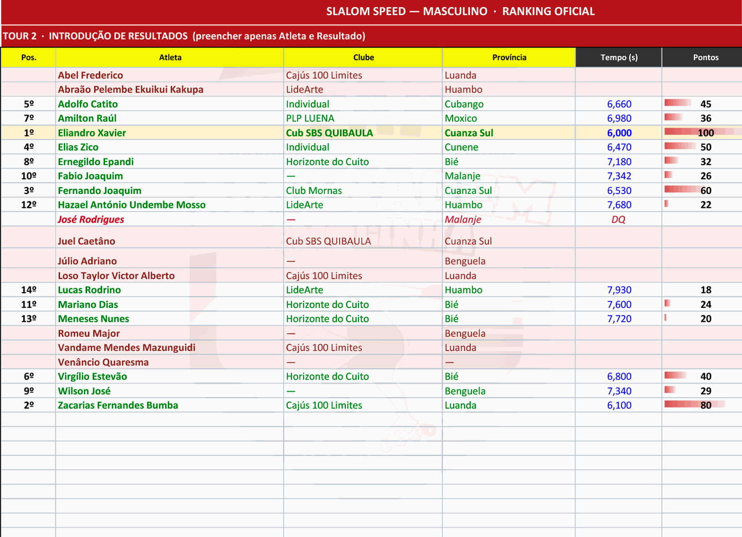This screenshot has height=537, width=742.
Task: Select athlete cell Meneses Nunes
Action: point(170,318)
